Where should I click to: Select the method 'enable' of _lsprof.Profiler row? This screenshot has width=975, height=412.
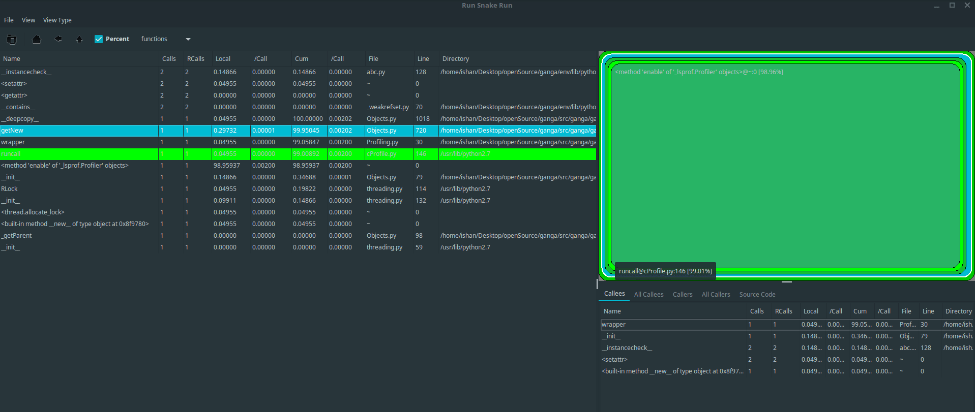pos(298,166)
